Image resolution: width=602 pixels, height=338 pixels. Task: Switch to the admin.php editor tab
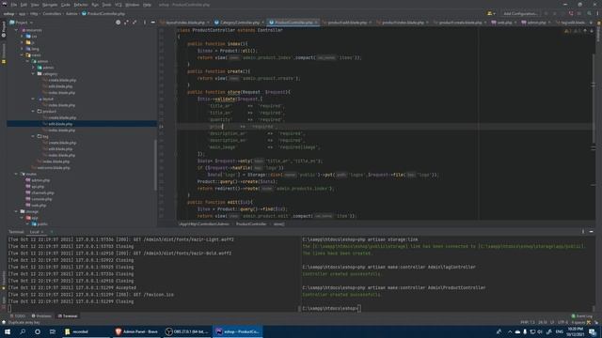point(533,23)
